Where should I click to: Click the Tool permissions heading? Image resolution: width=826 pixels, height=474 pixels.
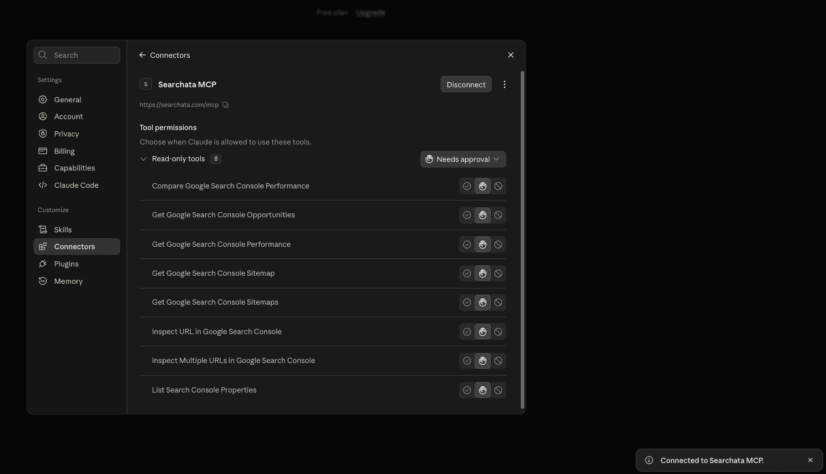coord(168,127)
